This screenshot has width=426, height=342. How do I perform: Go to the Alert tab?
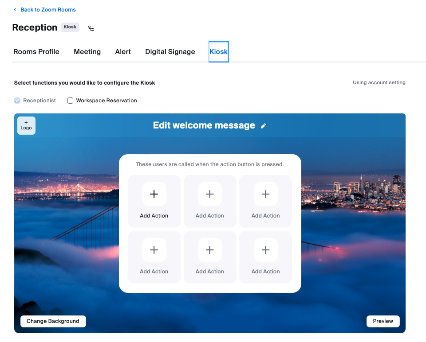123,52
